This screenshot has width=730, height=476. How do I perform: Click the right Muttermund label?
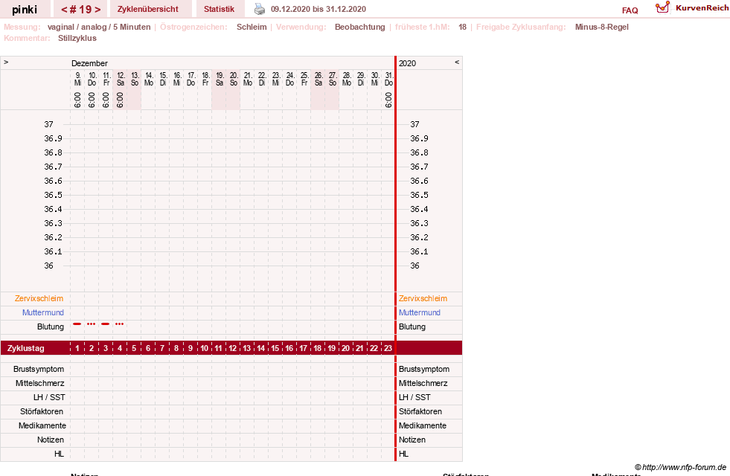tap(420, 312)
